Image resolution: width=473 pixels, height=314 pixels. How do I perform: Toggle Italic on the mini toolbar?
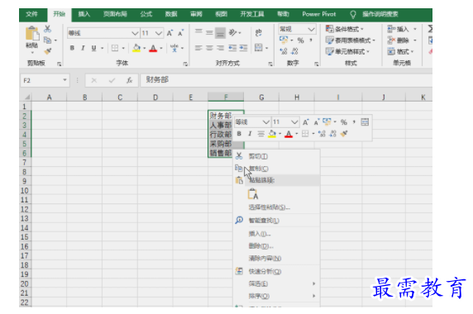250,134
